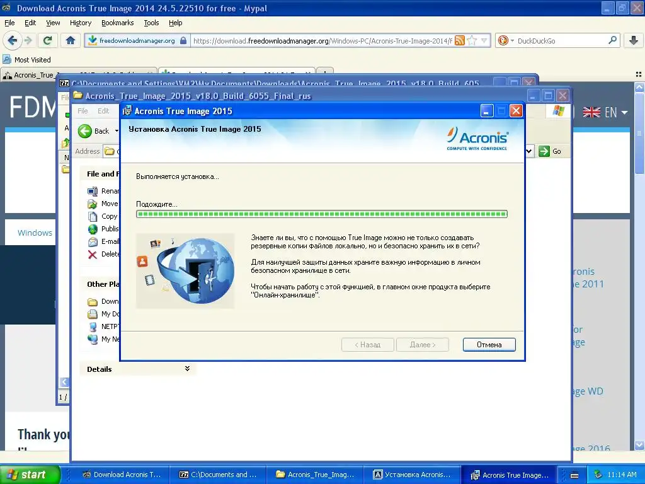The image size is (645, 484).
Task: Click the Explorer Back button
Action: click(x=93, y=131)
